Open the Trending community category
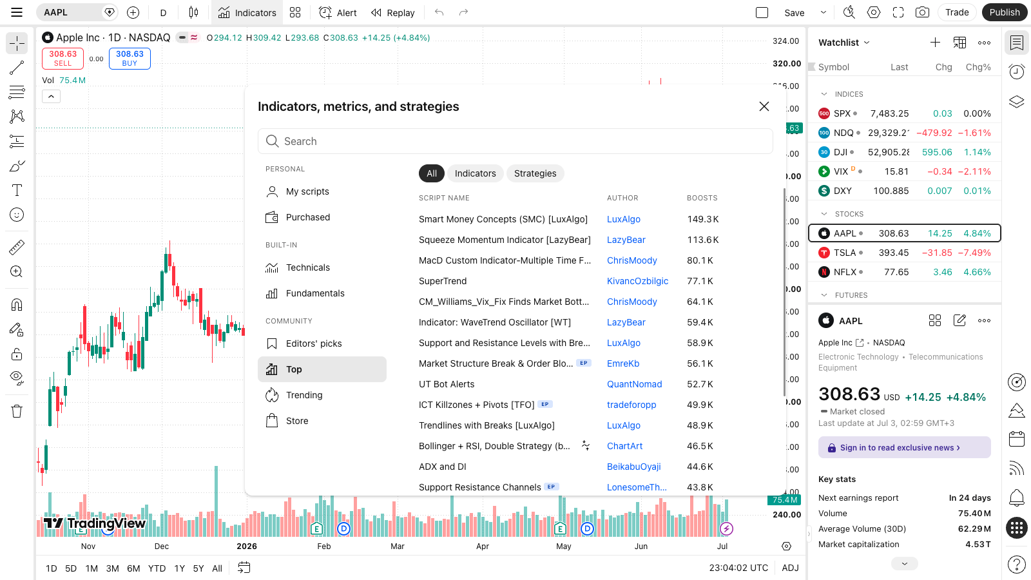 [322, 395]
